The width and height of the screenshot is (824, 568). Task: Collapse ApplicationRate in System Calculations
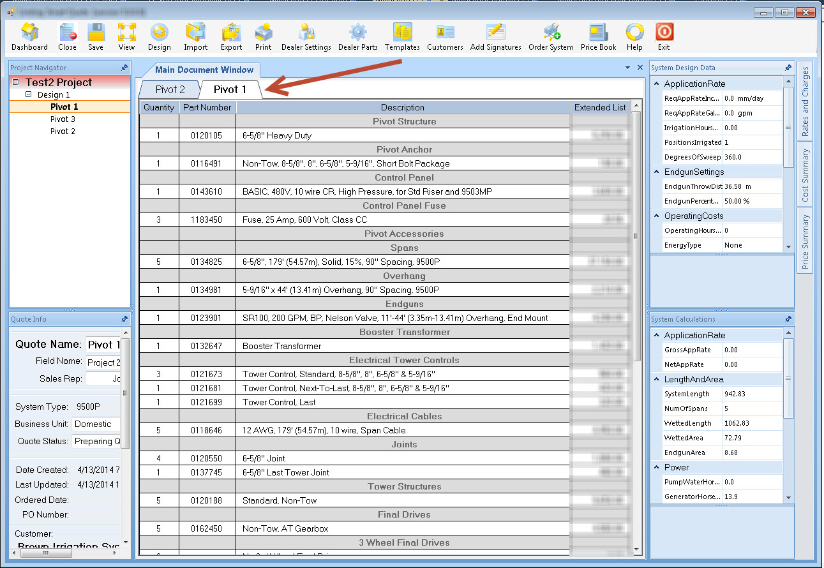point(657,335)
